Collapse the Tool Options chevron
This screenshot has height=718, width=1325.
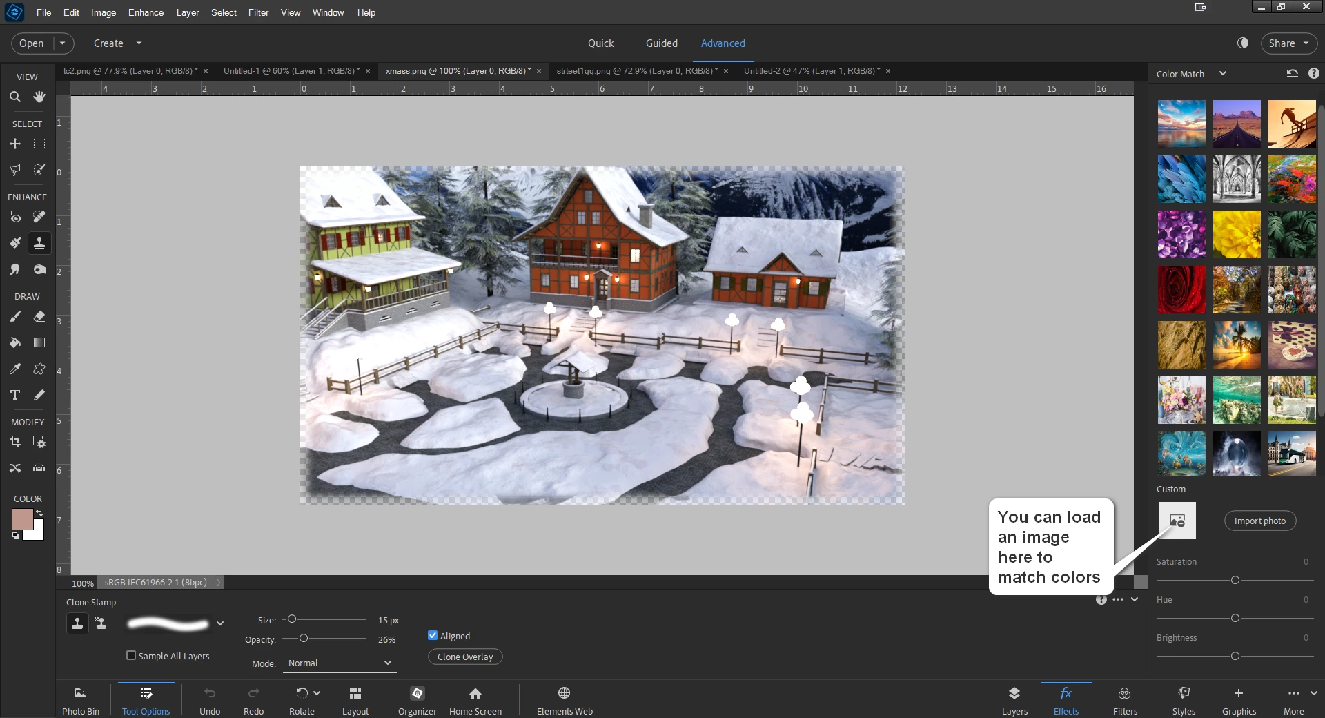pyautogui.click(x=1135, y=599)
